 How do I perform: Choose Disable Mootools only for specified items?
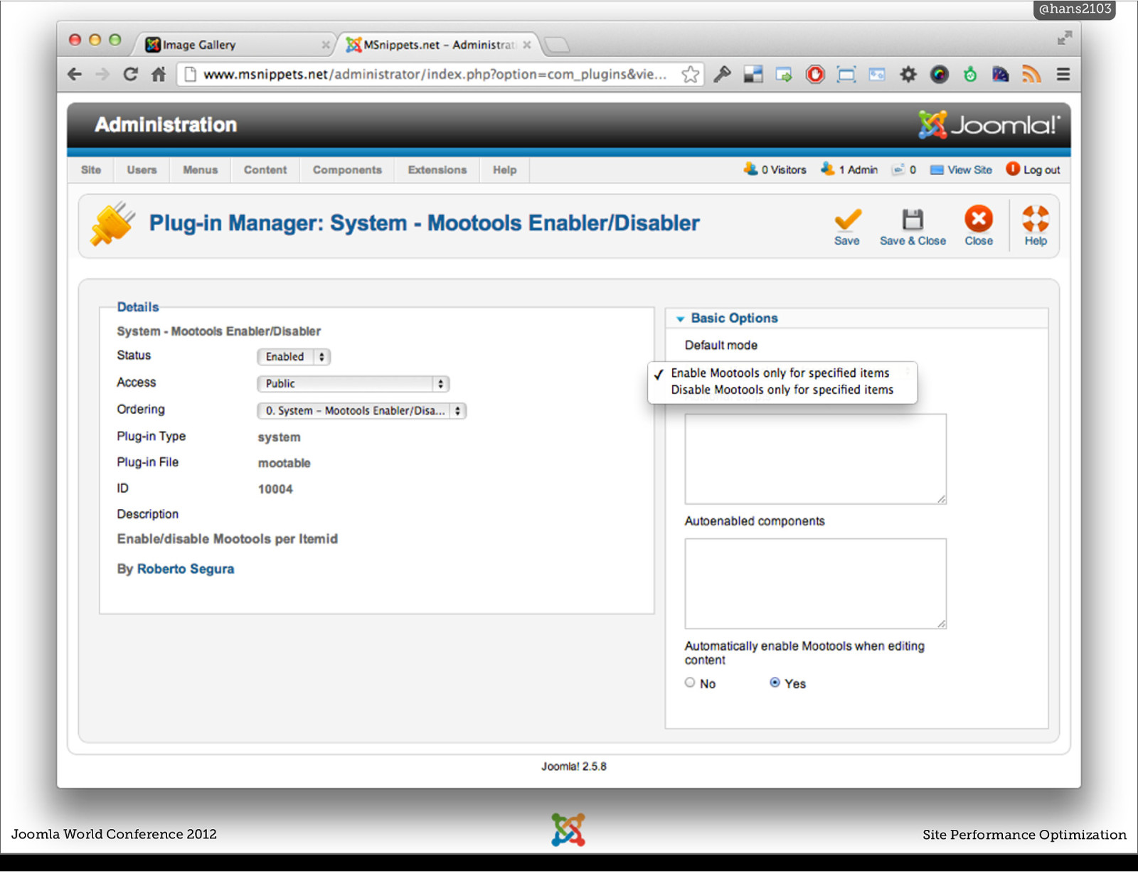click(x=782, y=390)
